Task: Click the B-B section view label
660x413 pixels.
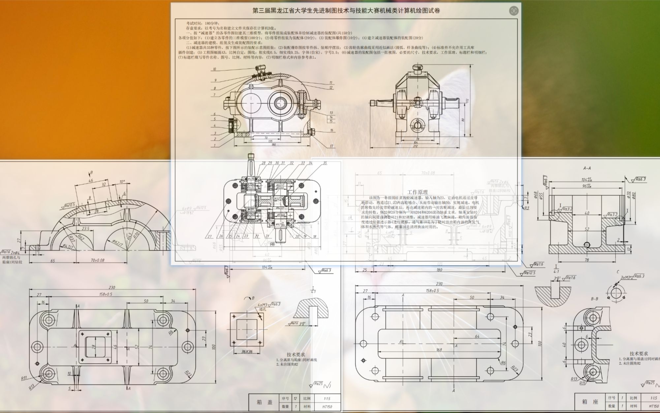Action: pos(594,299)
